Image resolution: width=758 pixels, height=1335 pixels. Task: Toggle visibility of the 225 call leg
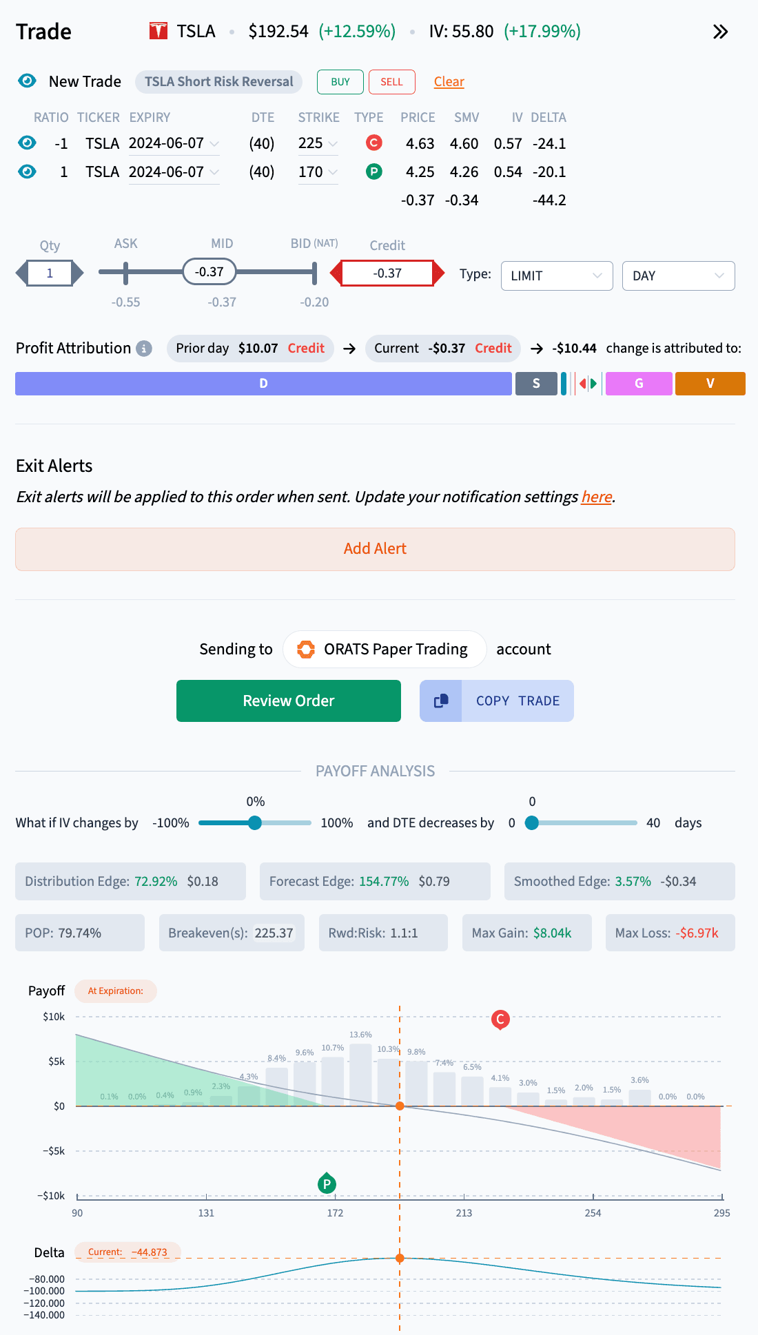pyautogui.click(x=27, y=143)
